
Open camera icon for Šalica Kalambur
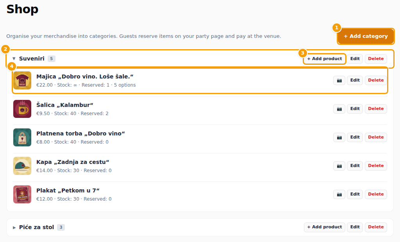click(339, 109)
